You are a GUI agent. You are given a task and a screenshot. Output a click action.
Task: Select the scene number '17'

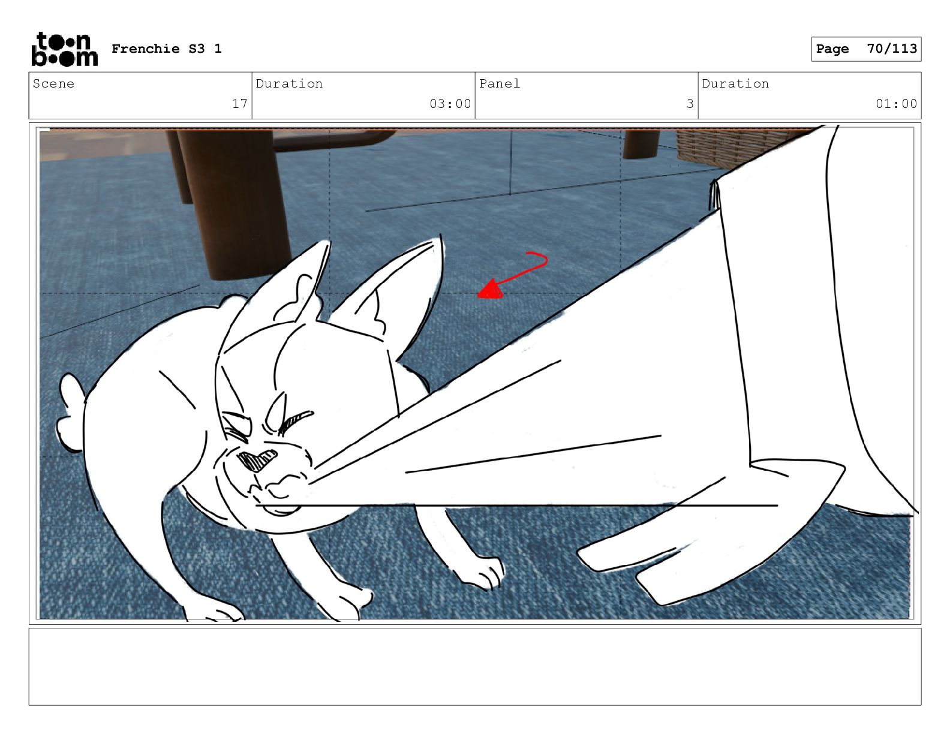pyautogui.click(x=240, y=104)
